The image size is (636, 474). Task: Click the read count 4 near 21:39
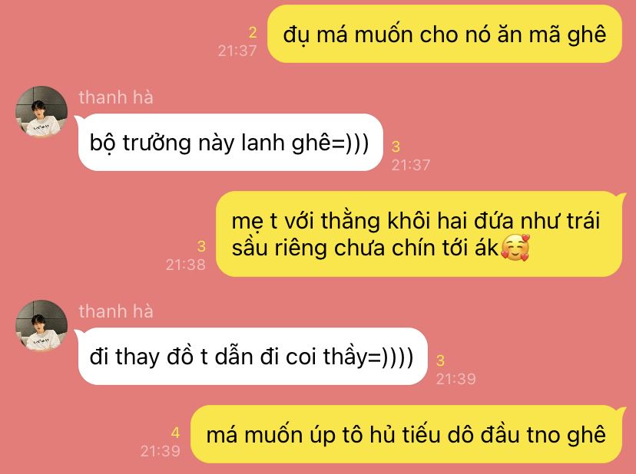175,433
